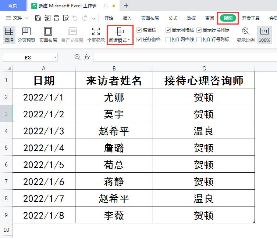Select cell containing 荀总
Image resolution: width=277 pixels, height=238 pixels.
(x=114, y=164)
